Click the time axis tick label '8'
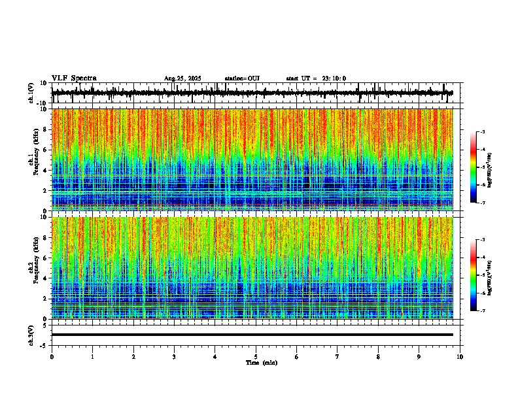Viewport: 518px width, 400px height. 378,357
